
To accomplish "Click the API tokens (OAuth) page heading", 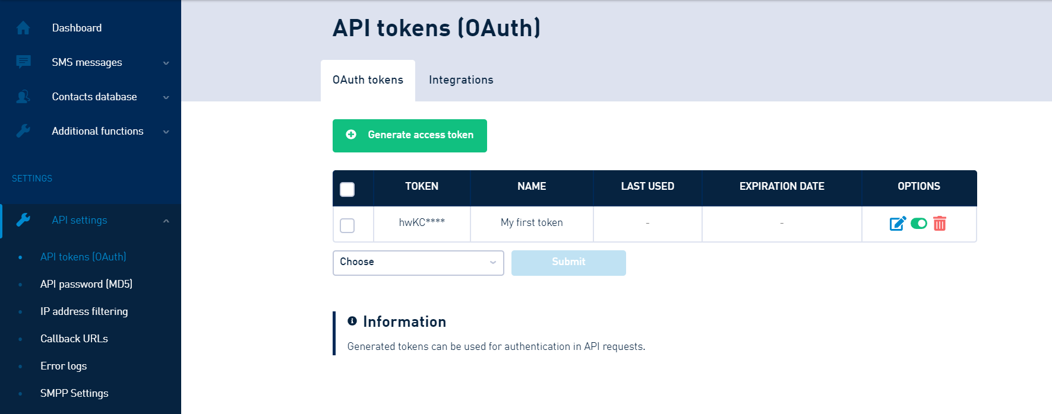I will [437, 28].
